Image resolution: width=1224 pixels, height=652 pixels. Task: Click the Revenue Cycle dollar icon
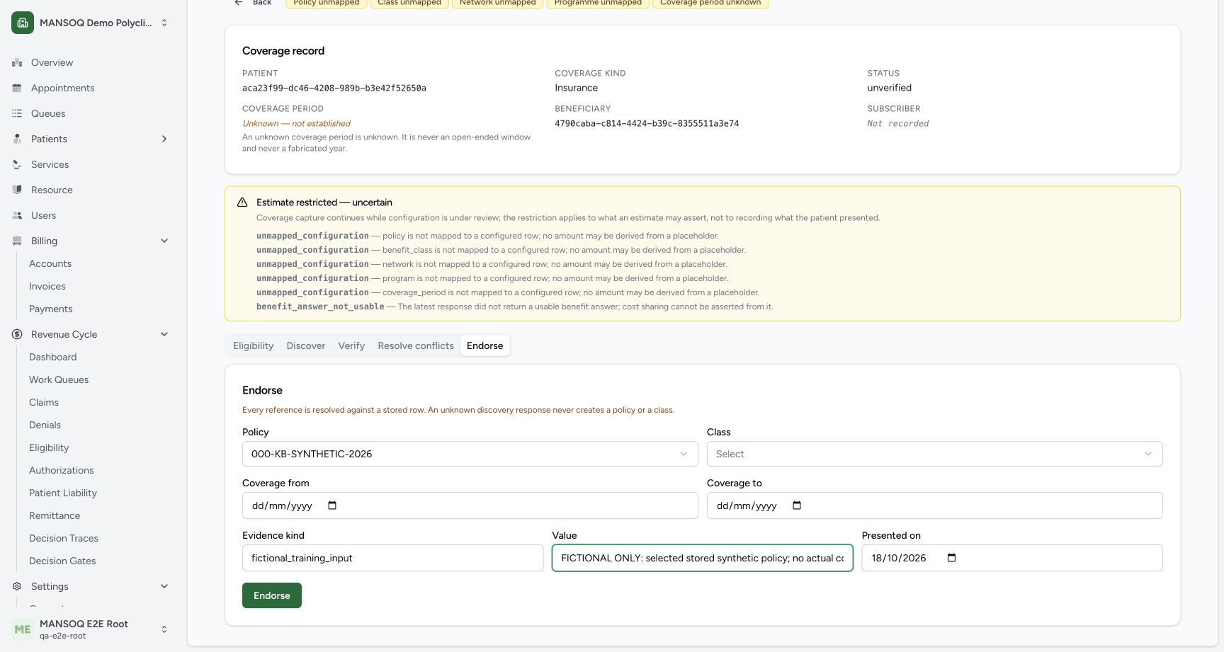[x=17, y=334]
